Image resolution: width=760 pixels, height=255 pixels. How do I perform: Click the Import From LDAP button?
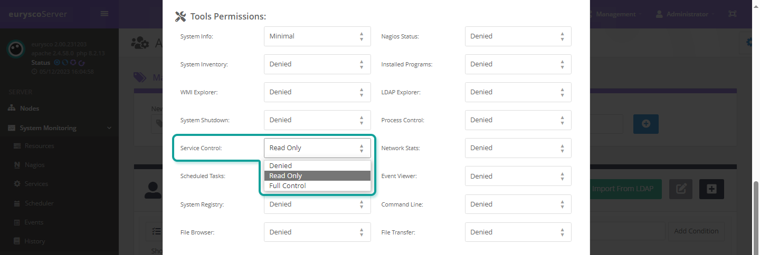tap(622, 189)
